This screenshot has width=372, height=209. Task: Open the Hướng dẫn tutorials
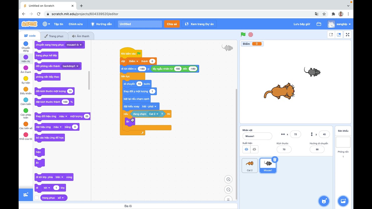(101, 24)
